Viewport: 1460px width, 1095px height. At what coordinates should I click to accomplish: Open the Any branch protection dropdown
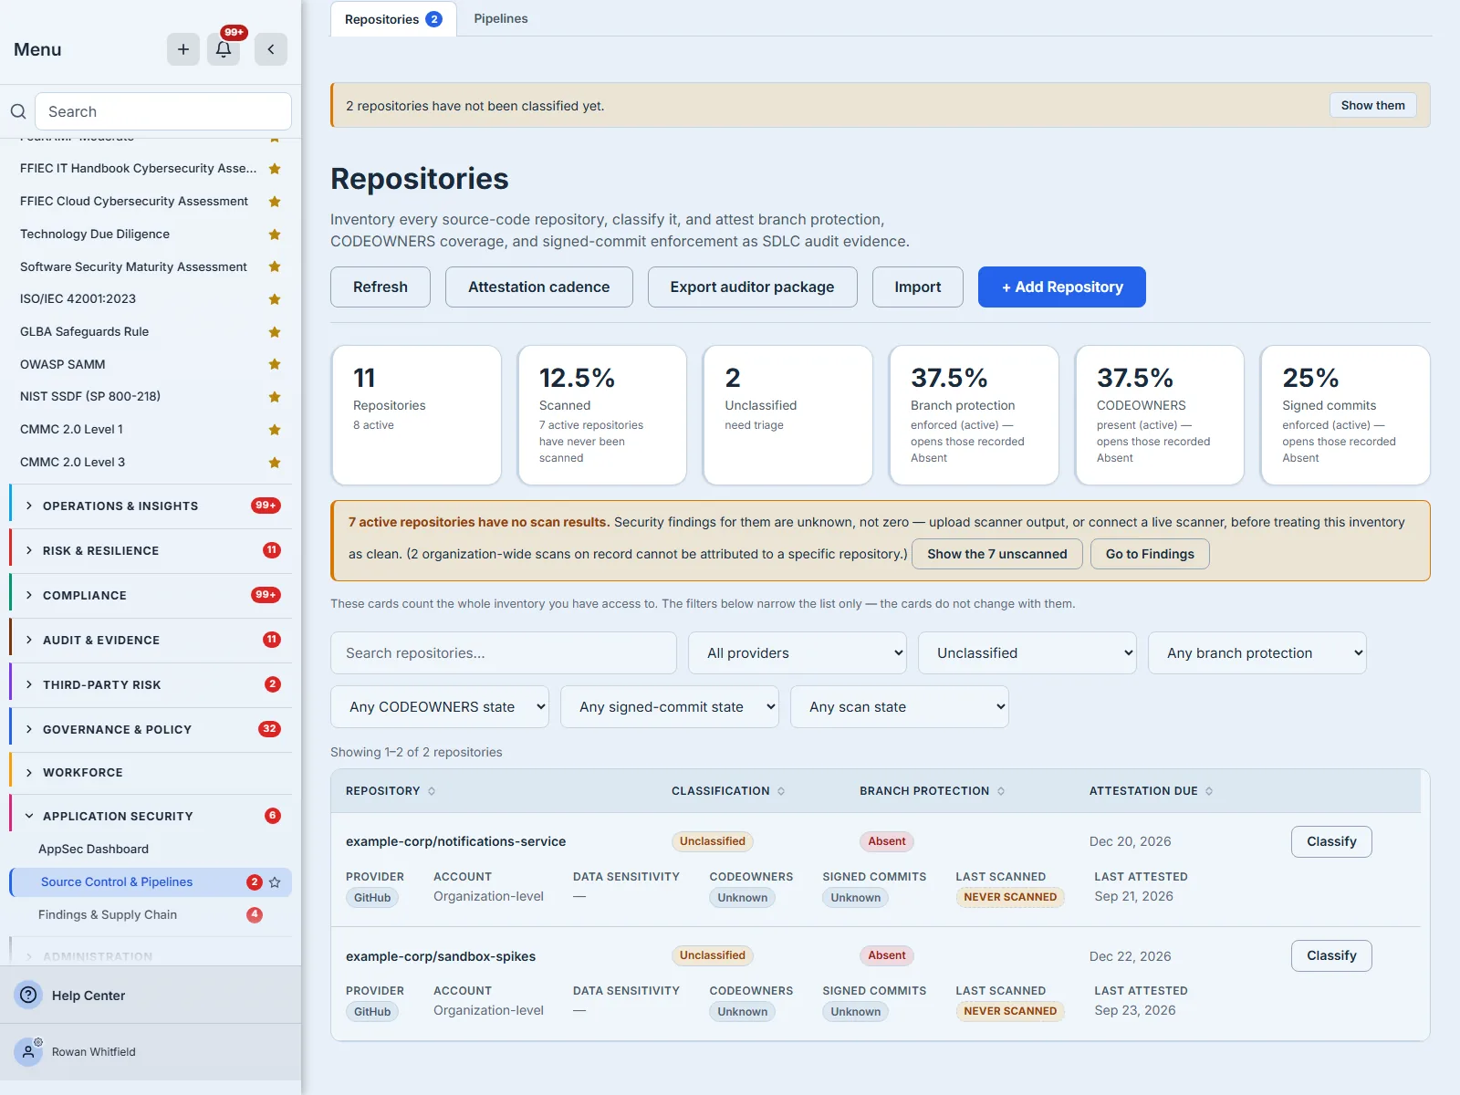[1257, 653]
